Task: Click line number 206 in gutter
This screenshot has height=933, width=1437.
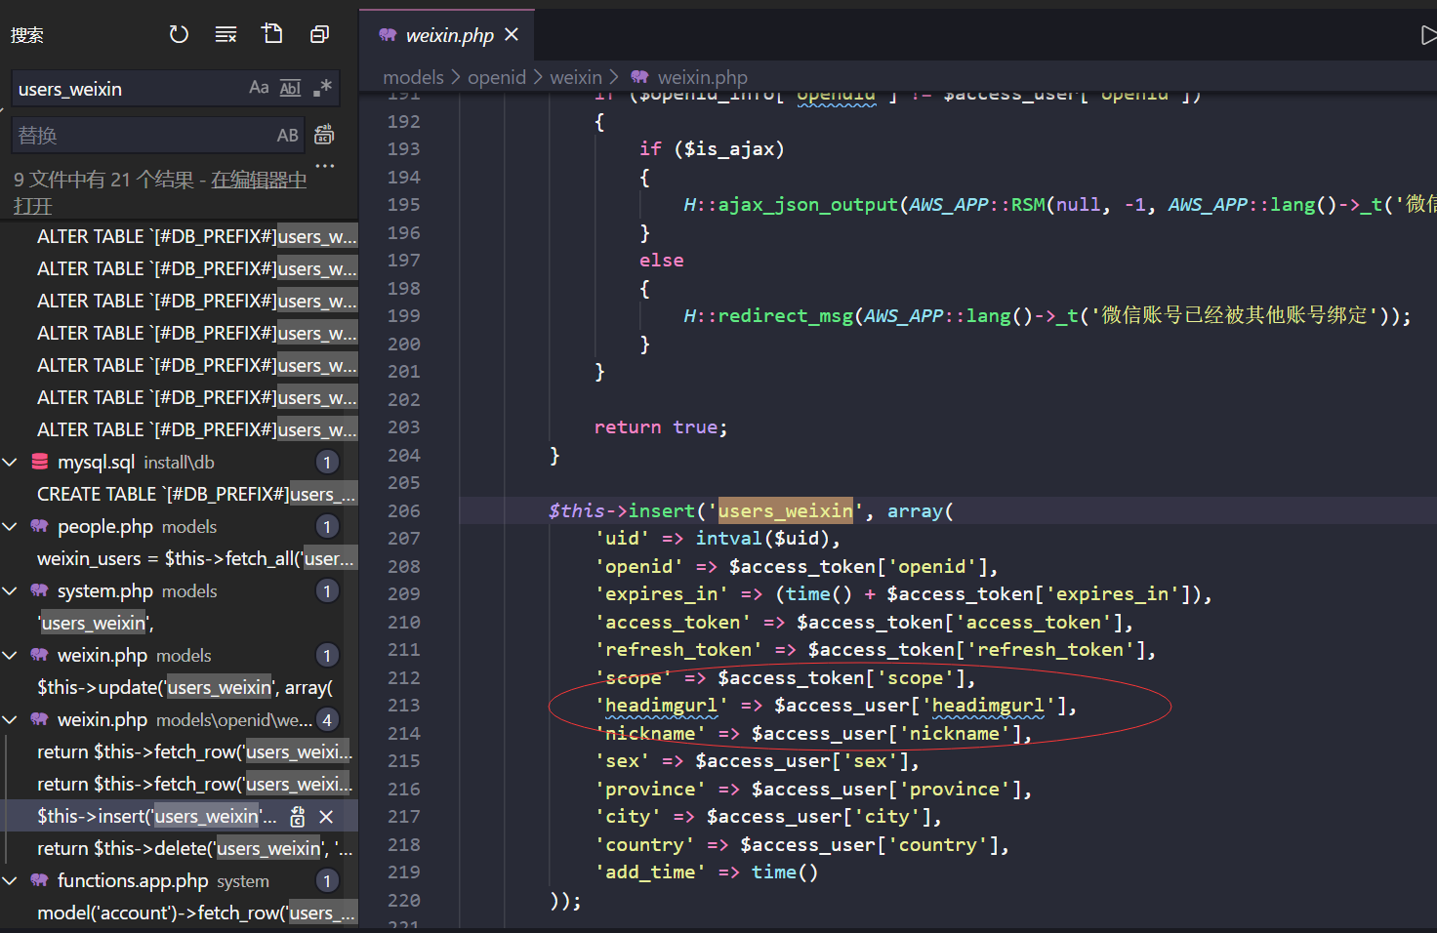Action: pos(403,510)
